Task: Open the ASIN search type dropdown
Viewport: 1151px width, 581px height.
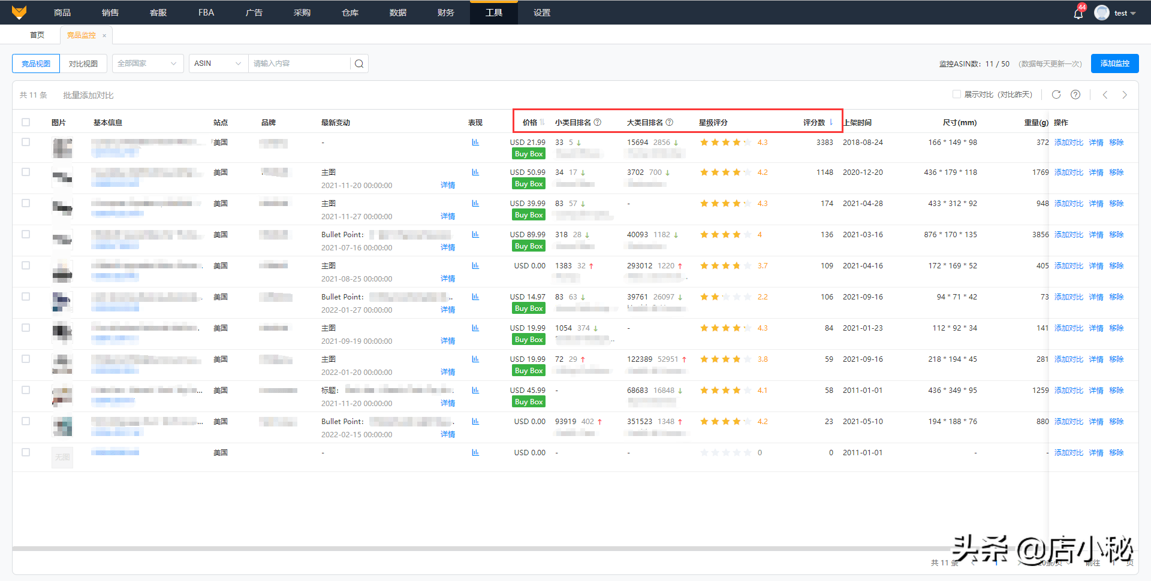Action: (217, 63)
